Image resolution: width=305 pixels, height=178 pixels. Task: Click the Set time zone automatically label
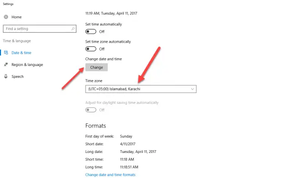[108, 41]
